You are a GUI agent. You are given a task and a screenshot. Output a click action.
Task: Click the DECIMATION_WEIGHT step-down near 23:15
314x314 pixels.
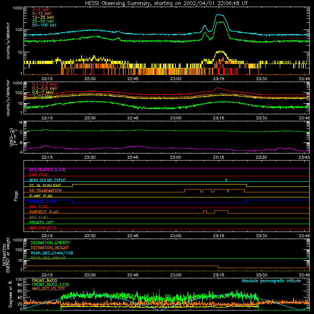[218, 267]
